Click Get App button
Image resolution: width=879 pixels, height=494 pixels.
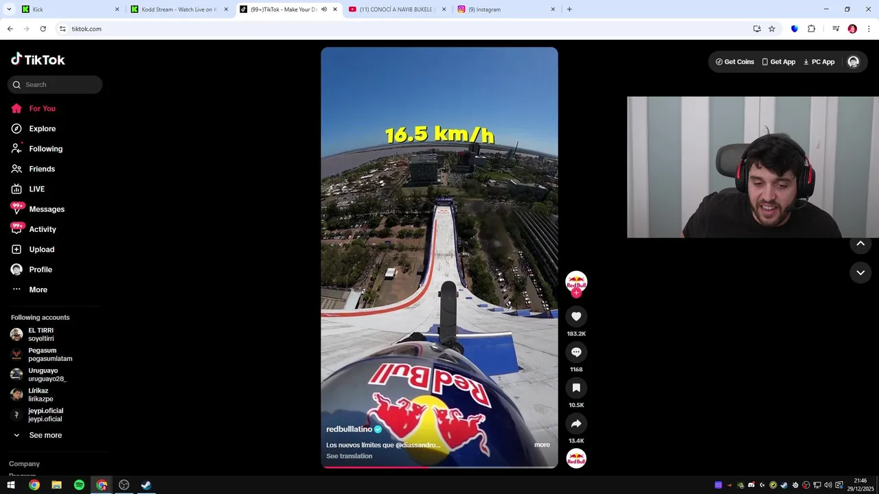click(779, 62)
